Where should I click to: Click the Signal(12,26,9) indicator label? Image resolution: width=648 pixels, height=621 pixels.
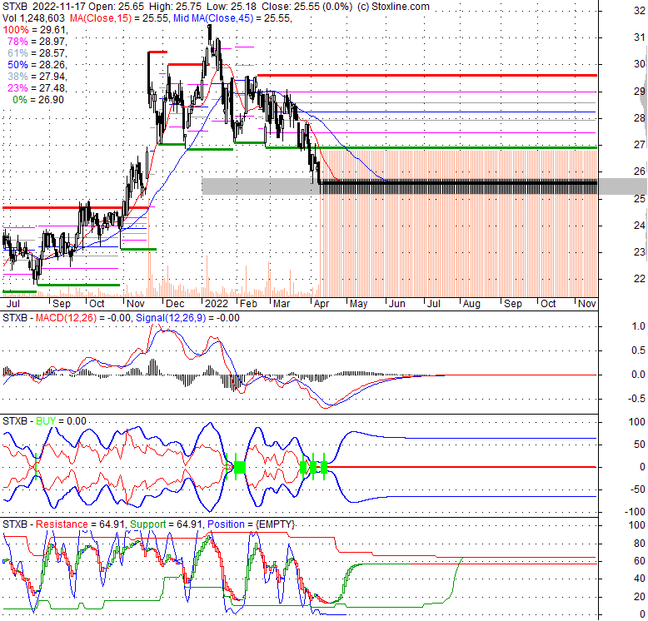coord(171,318)
